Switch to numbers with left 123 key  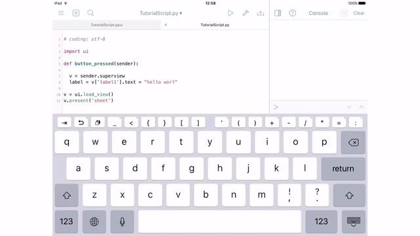pos(66,222)
